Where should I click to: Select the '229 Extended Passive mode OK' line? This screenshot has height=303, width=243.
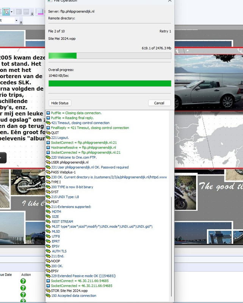pyautogui.click(x=83, y=276)
